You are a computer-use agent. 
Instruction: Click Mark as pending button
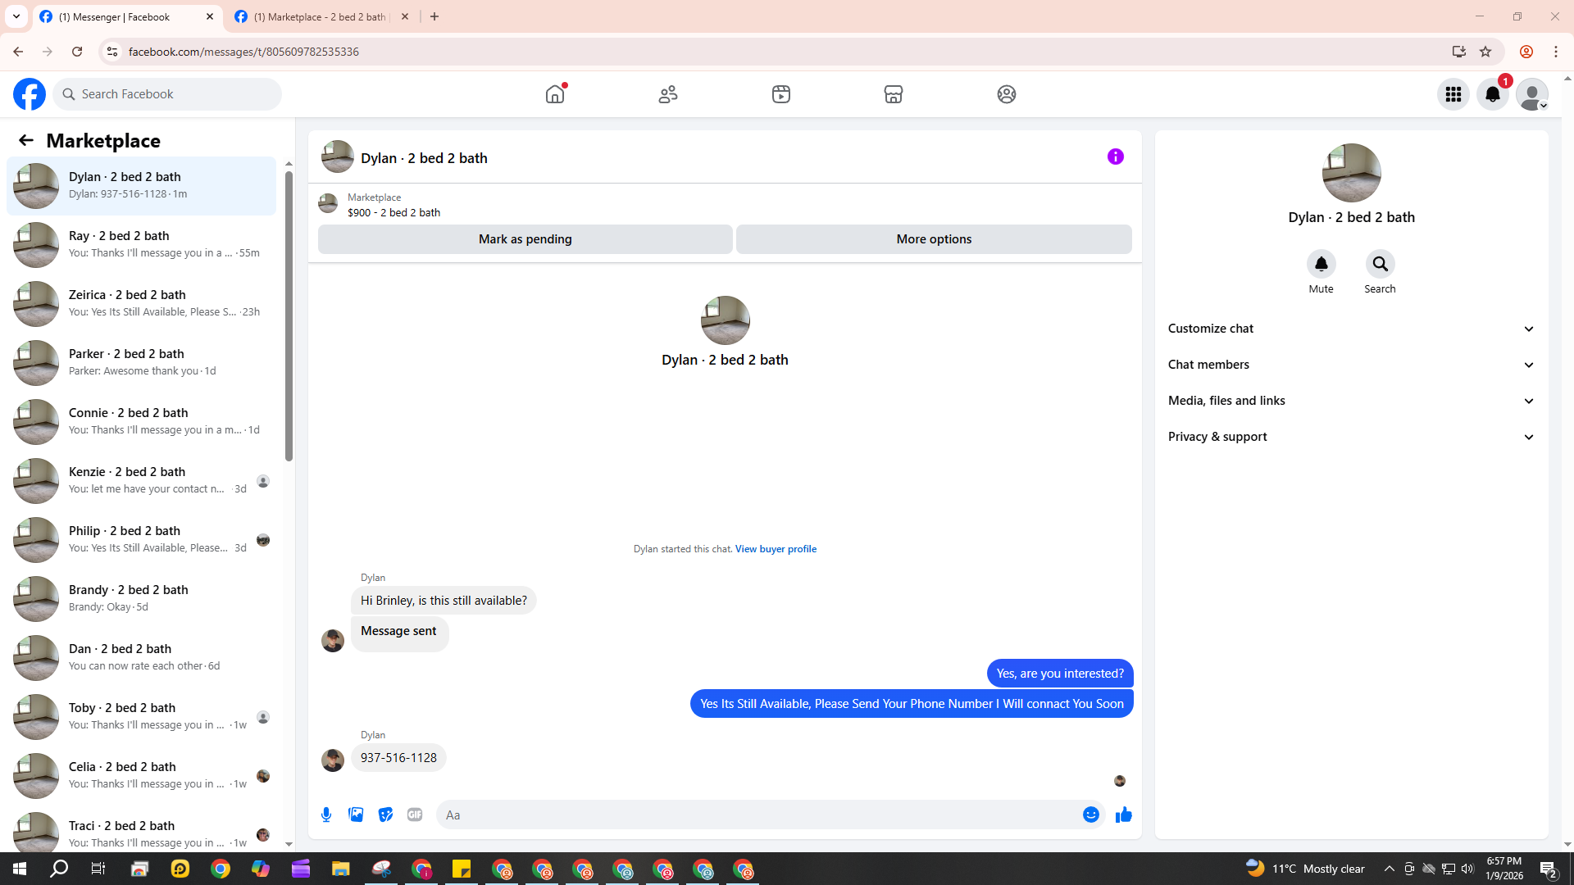(525, 239)
